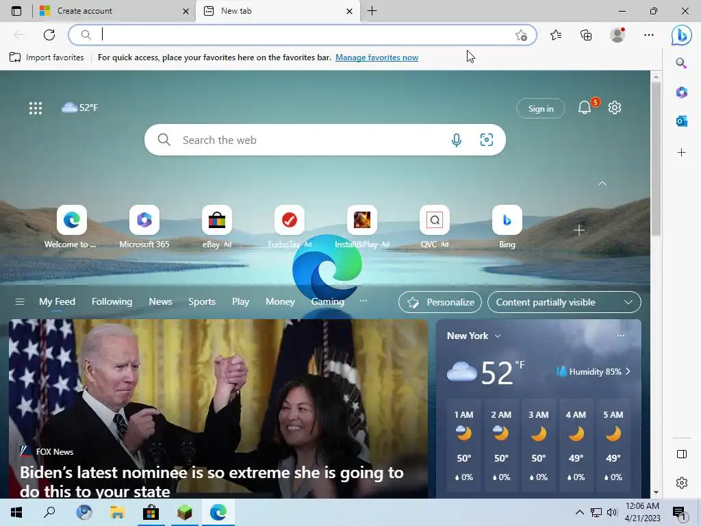Add this page to favorites star icon
Screen dimensions: 701x526
[x=521, y=35]
